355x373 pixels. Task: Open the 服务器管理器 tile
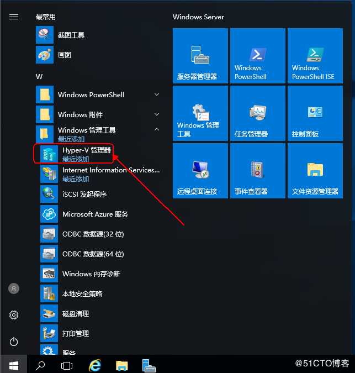200,56
